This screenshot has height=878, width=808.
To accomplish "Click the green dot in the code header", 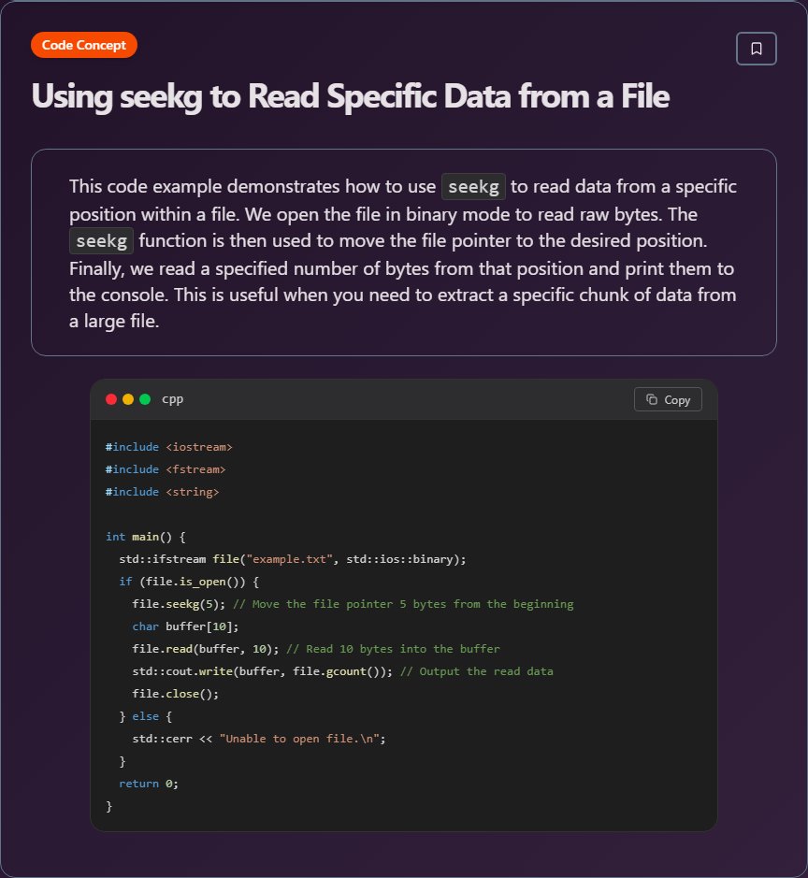I will coord(145,399).
